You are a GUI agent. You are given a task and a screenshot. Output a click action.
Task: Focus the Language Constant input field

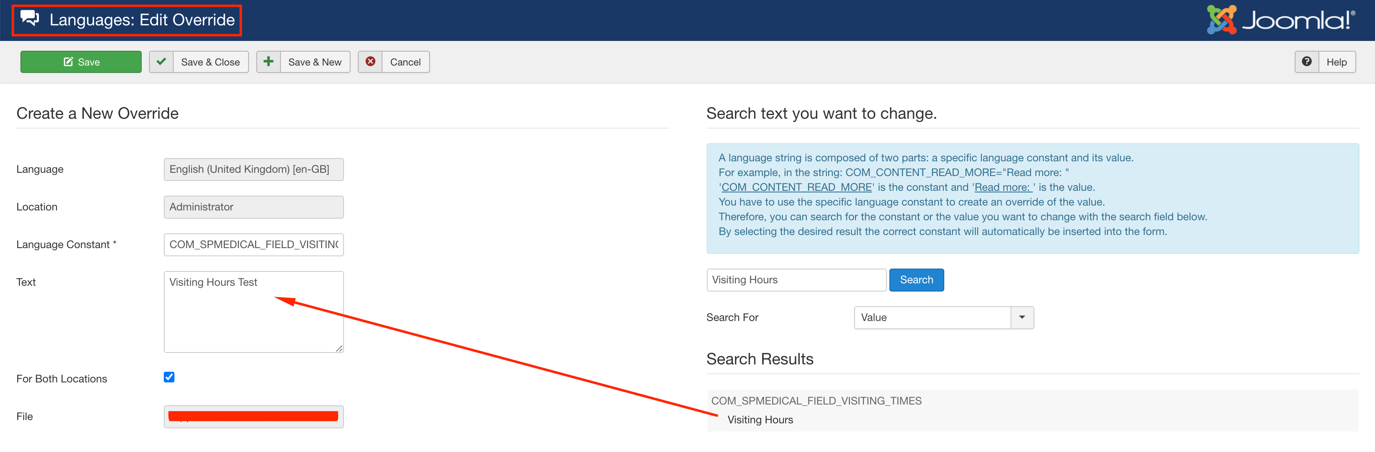click(x=253, y=244)
